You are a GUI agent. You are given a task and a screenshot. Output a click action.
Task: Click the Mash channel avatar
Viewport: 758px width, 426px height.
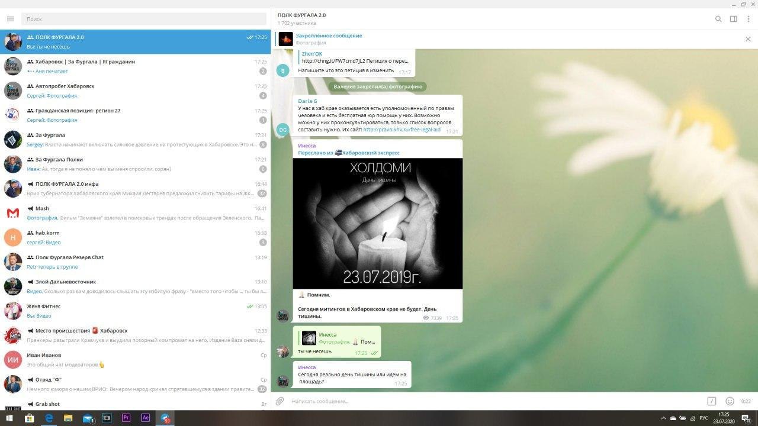(x=13, y=213)
